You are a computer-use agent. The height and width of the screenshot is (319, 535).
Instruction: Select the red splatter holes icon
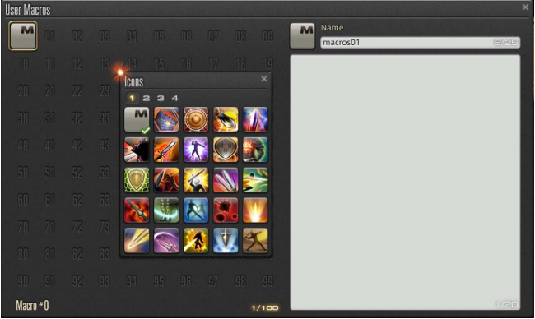tap(226, 210)
